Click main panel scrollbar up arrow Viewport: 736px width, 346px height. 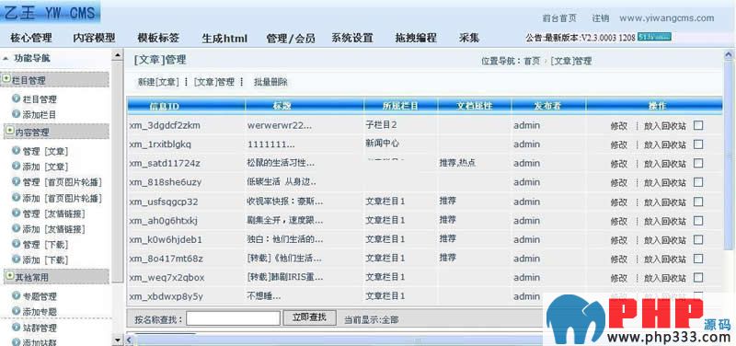click(729, 56)
